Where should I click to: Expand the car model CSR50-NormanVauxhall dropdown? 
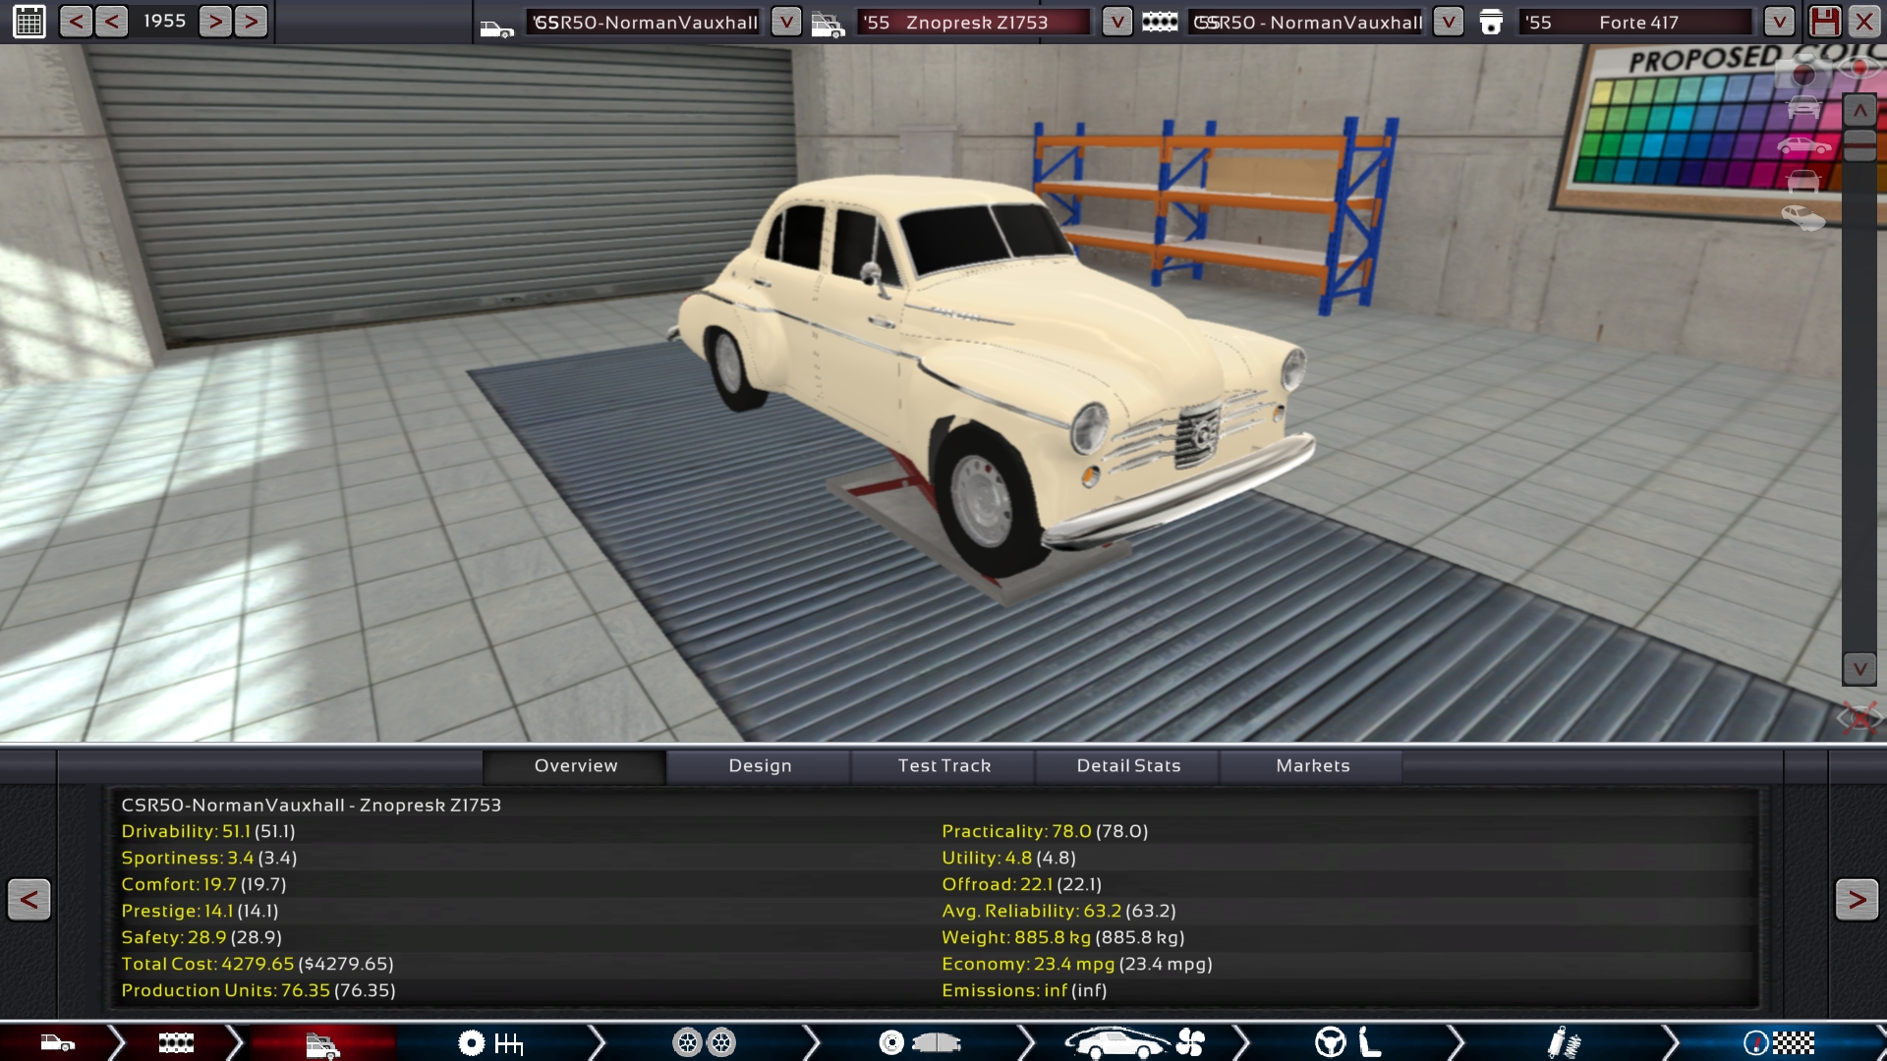click(785, 22)
